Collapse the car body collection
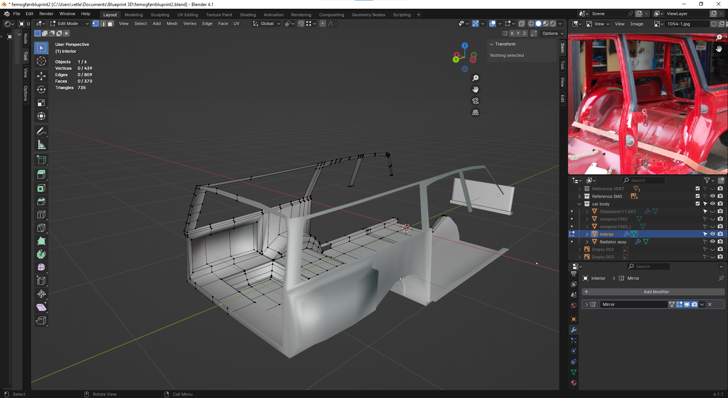 [x=579, y=204]
